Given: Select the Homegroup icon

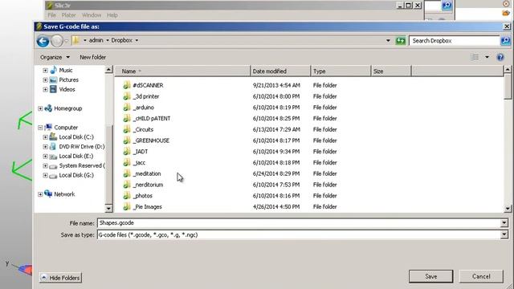Looking at the screenshot, I should 48,108.
